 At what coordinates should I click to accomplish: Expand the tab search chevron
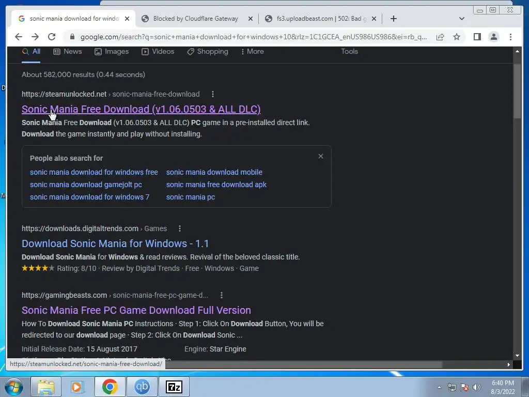click(x=461, y=19)
